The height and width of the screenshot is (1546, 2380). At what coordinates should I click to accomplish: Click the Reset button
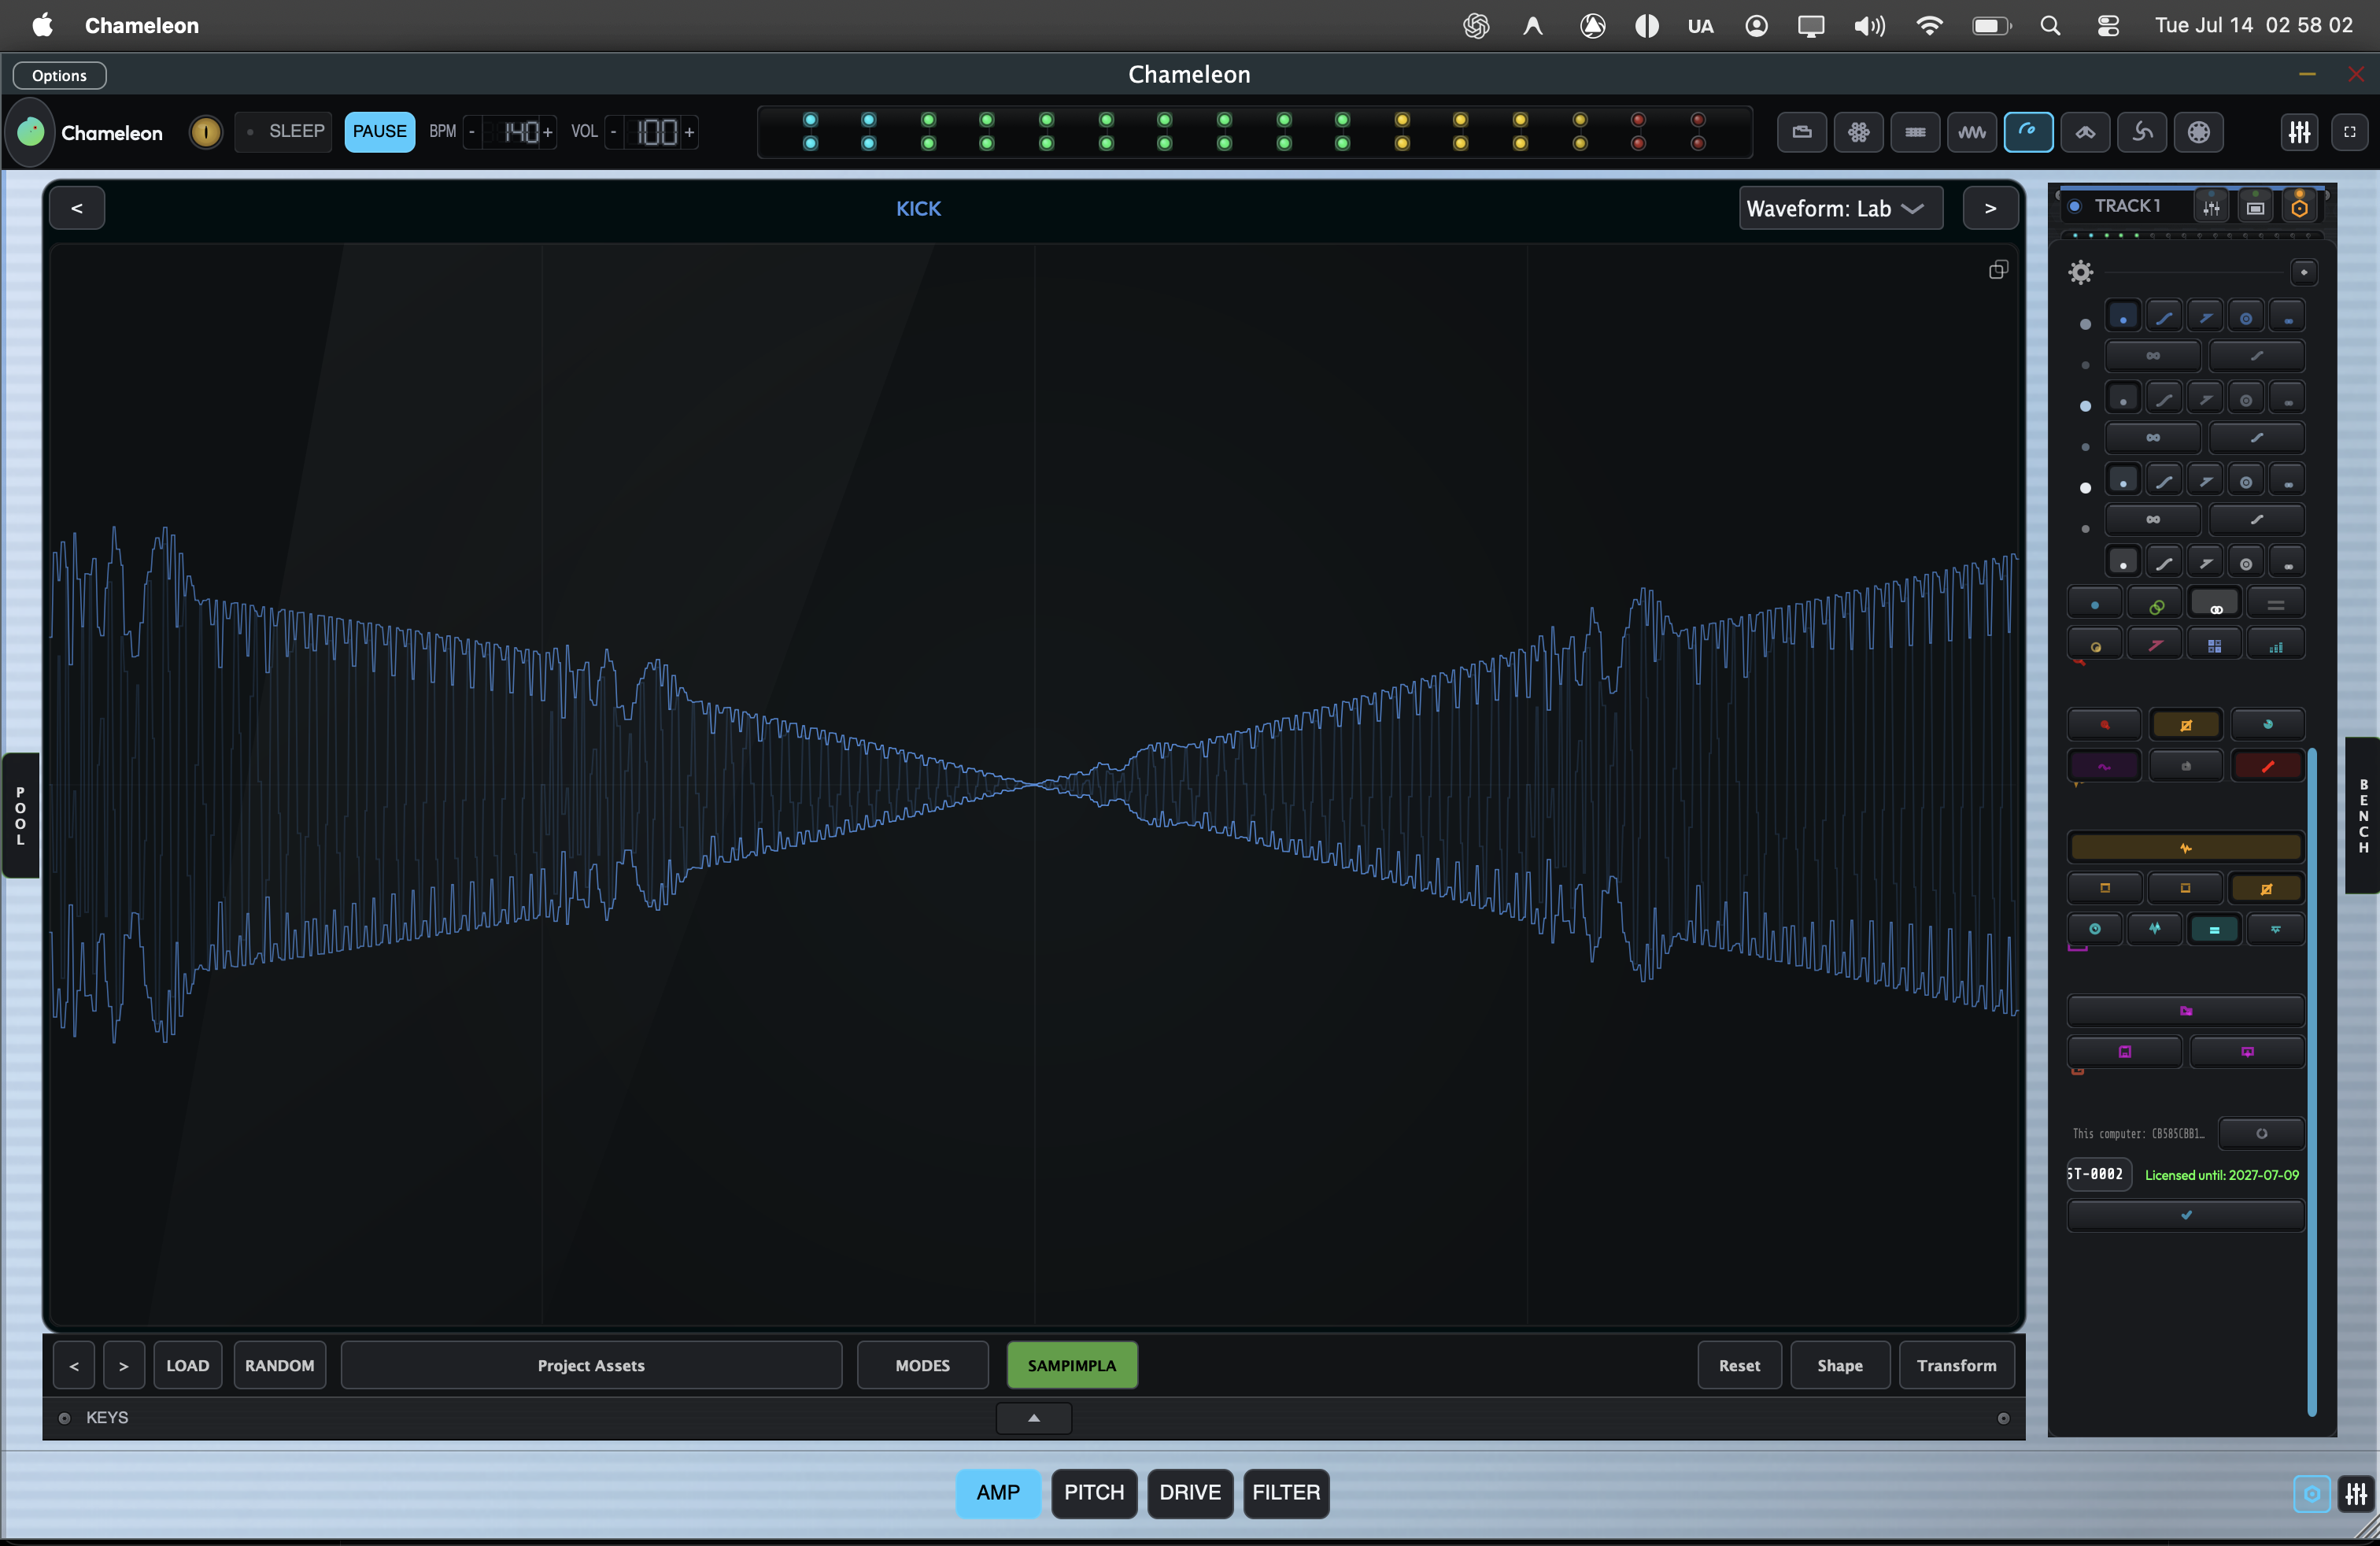click(x=1739, y=1365)
